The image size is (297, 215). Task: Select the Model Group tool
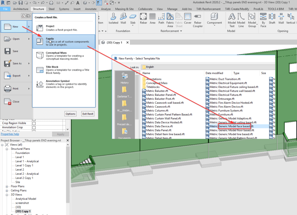tap(252, 20)
